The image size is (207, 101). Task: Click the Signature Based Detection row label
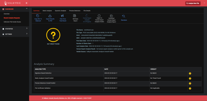click(43, 73)
